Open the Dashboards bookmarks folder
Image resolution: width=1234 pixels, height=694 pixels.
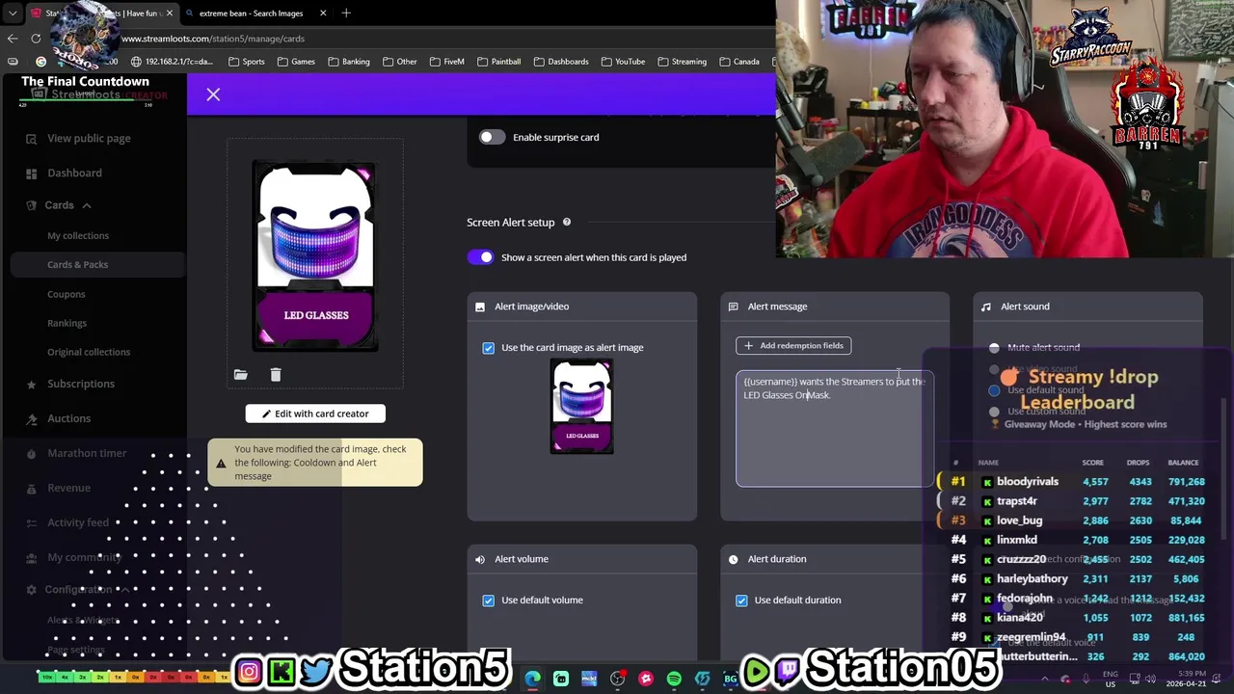[x=560, y=62]
